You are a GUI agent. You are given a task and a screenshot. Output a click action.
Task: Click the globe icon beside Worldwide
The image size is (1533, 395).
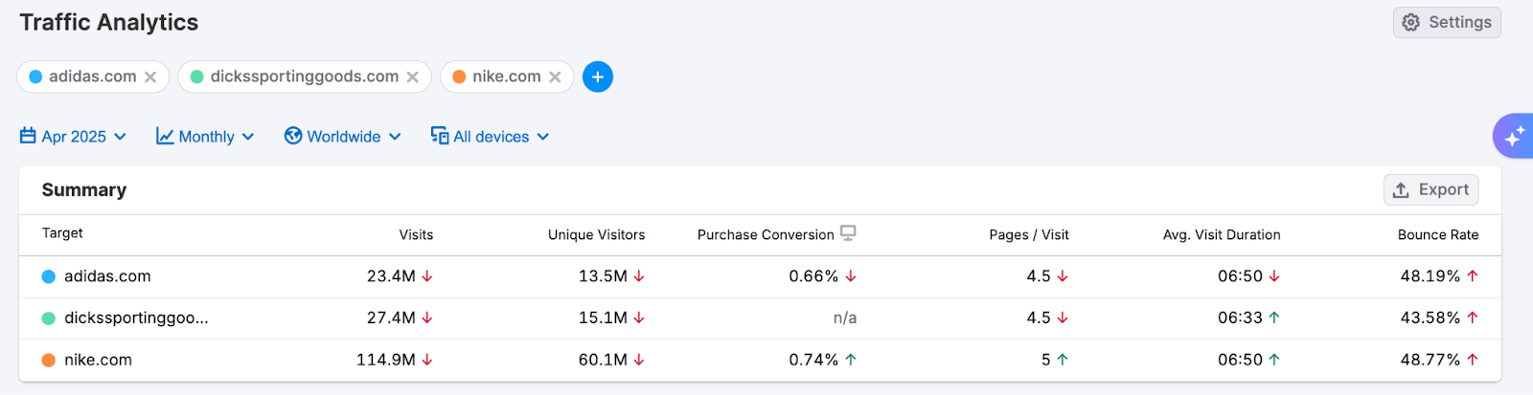(x=293, y=136)
